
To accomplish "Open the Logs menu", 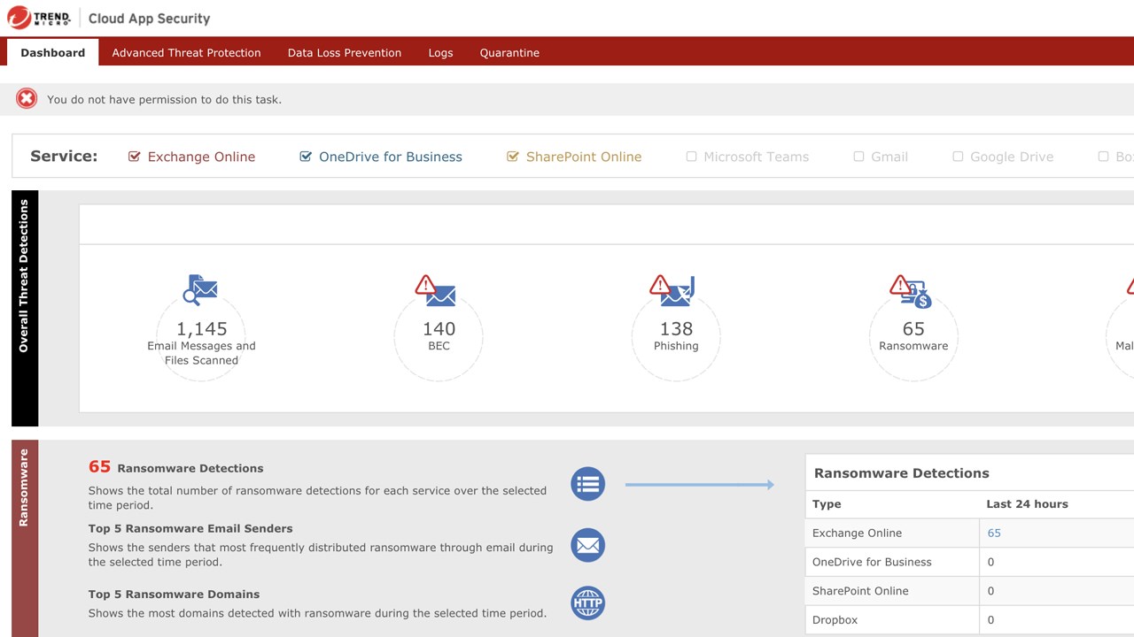I will 440,52.
